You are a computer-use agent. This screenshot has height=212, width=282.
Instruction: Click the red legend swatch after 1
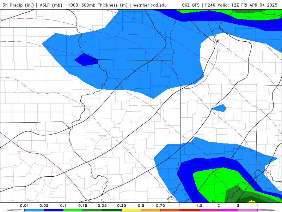coord(189,210)
